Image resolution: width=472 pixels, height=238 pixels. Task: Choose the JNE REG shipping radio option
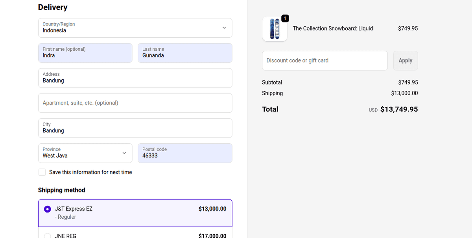coord(48,236)
